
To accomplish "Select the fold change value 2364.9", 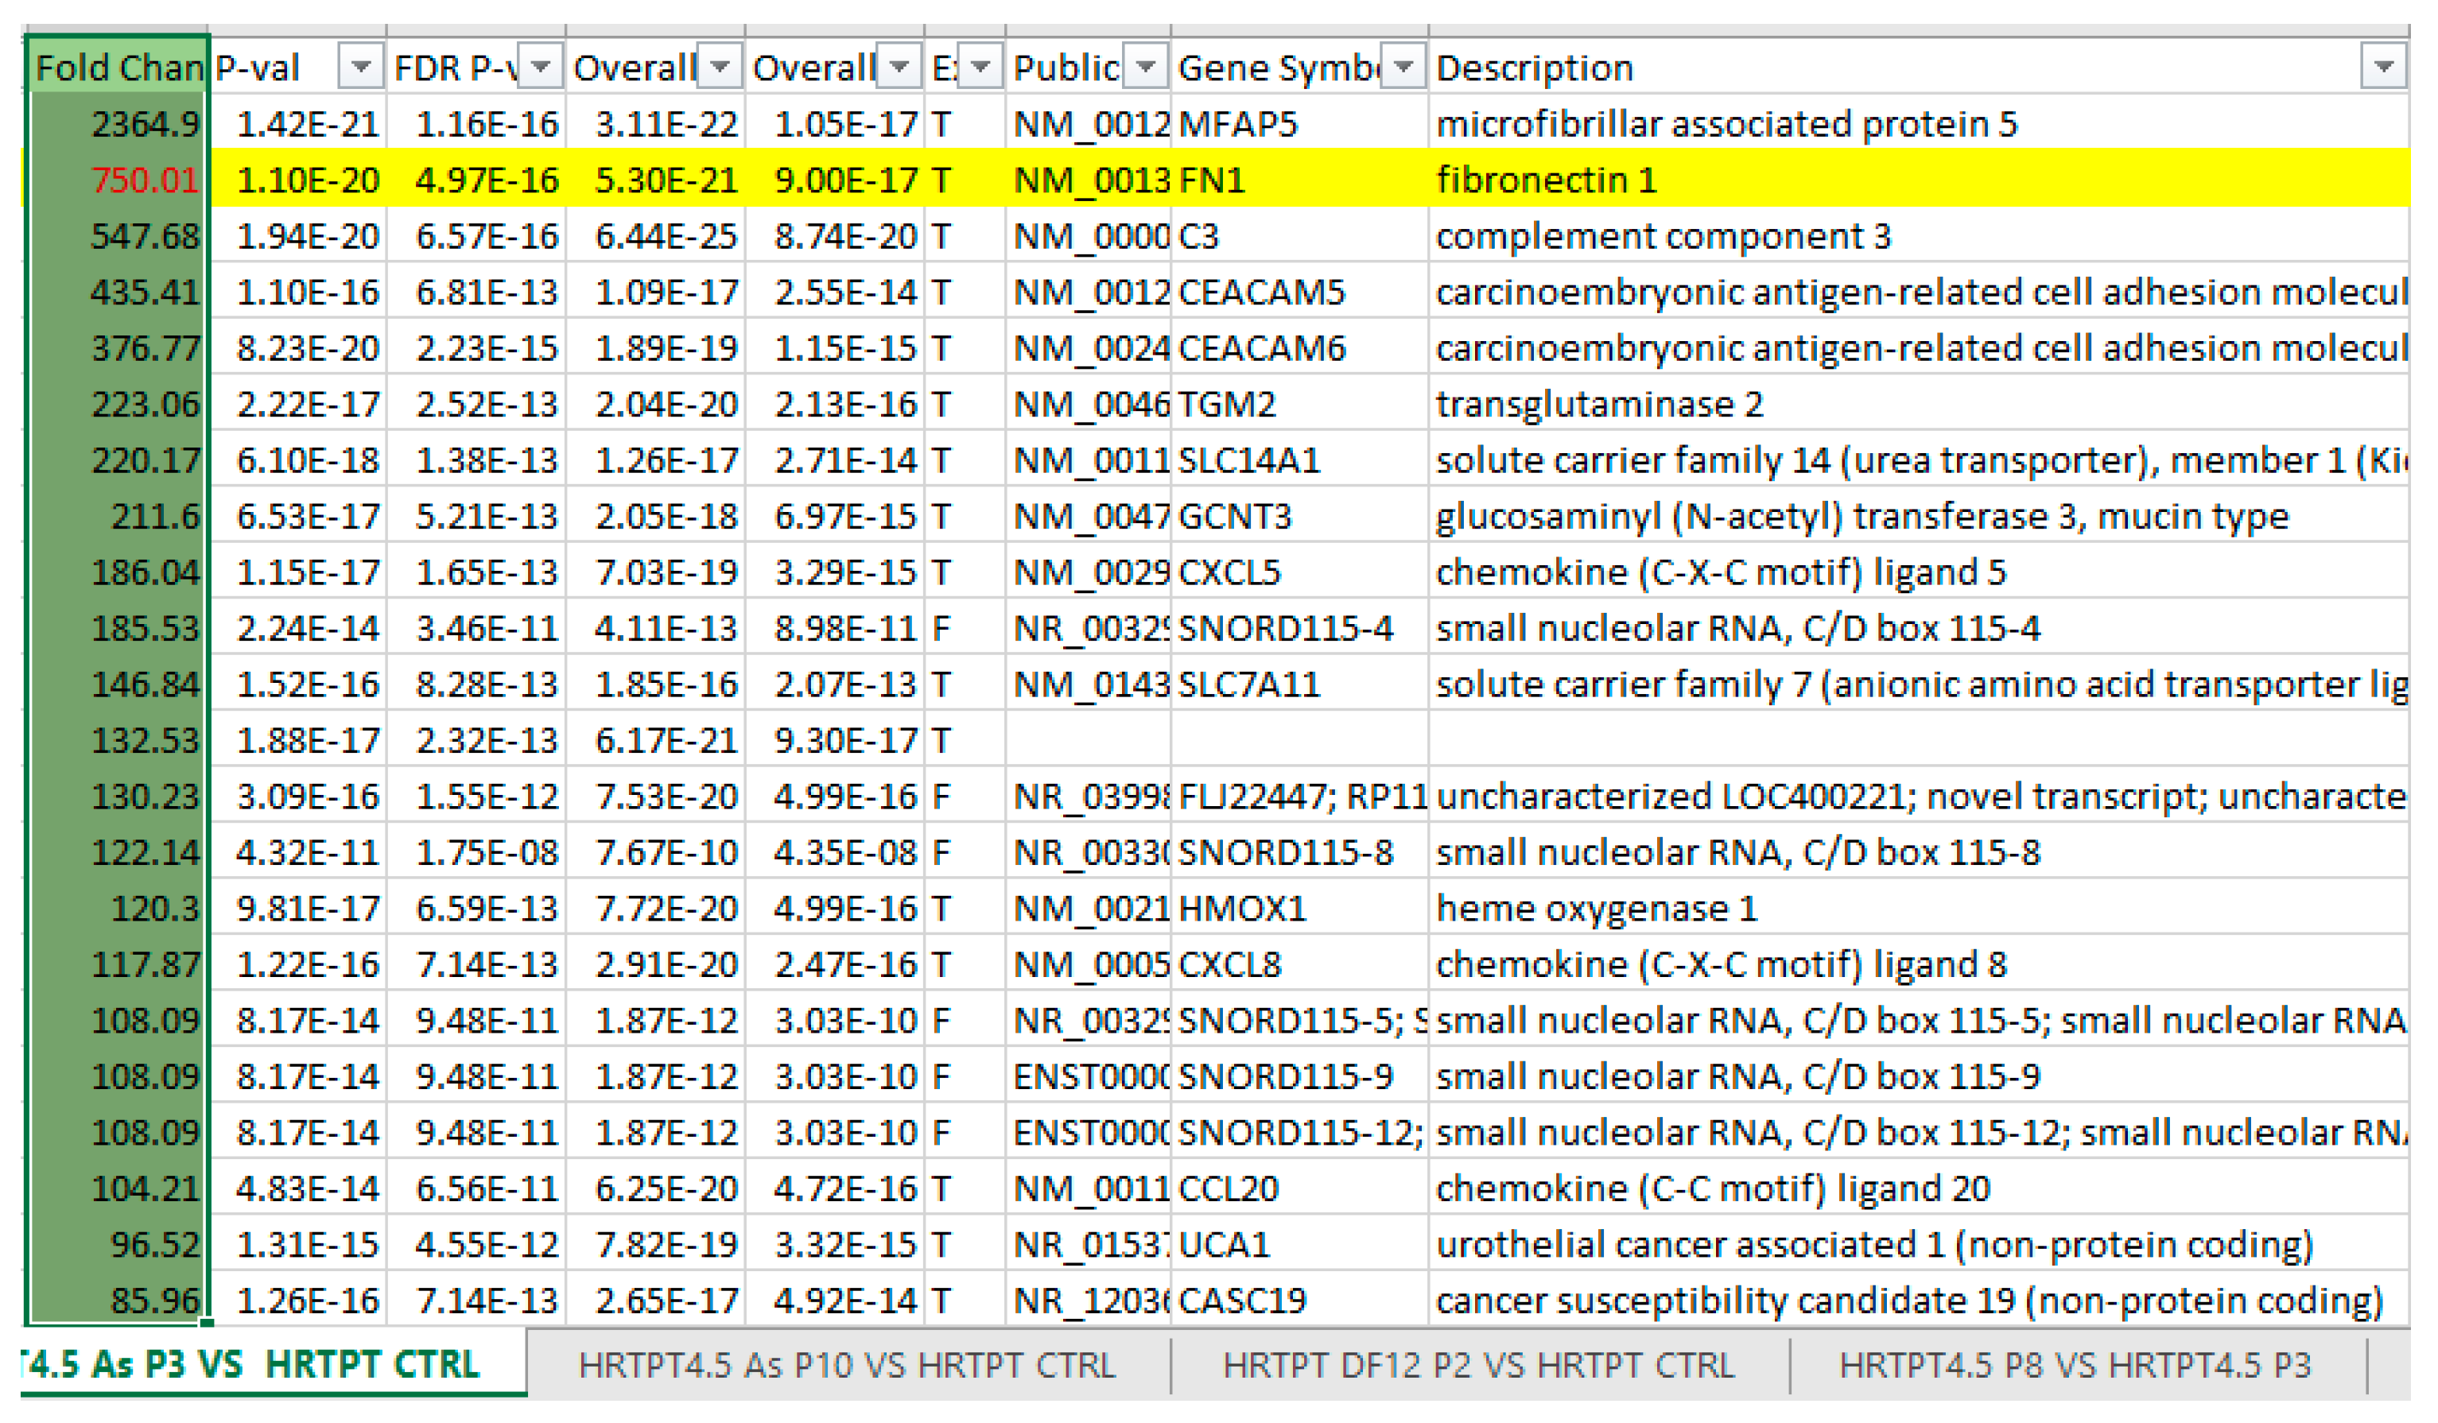I will pyautogui.click(x=145, y=123).
